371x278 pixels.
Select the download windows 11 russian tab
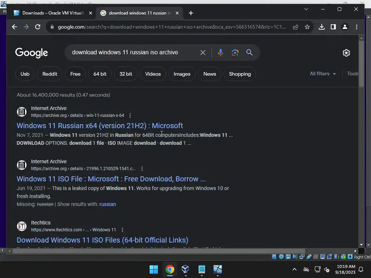pyautogui.click(x=139, y=13)
